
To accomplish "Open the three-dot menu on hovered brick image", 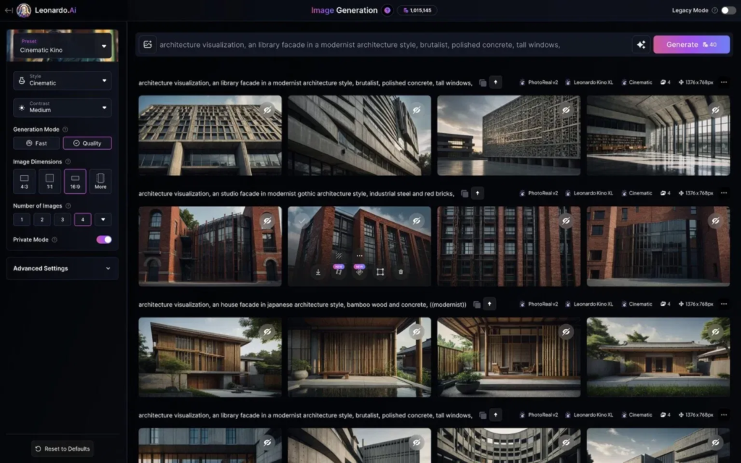I will click(359, 255).
